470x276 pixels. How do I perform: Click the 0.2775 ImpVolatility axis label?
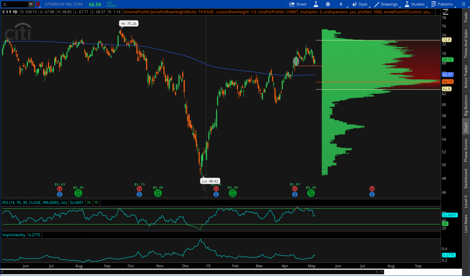(448, 255)
